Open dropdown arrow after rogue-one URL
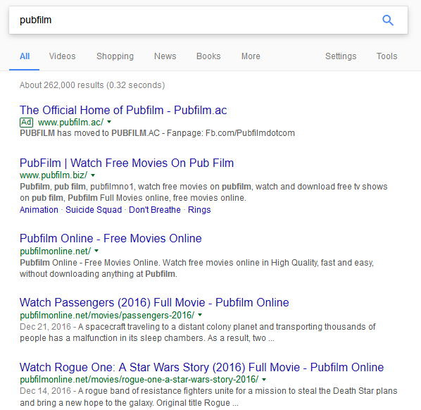The width and height of the screenshot is (421, 410). (x=264, y=380)
